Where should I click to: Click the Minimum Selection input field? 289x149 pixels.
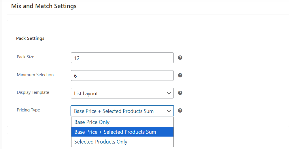[122, 76]
